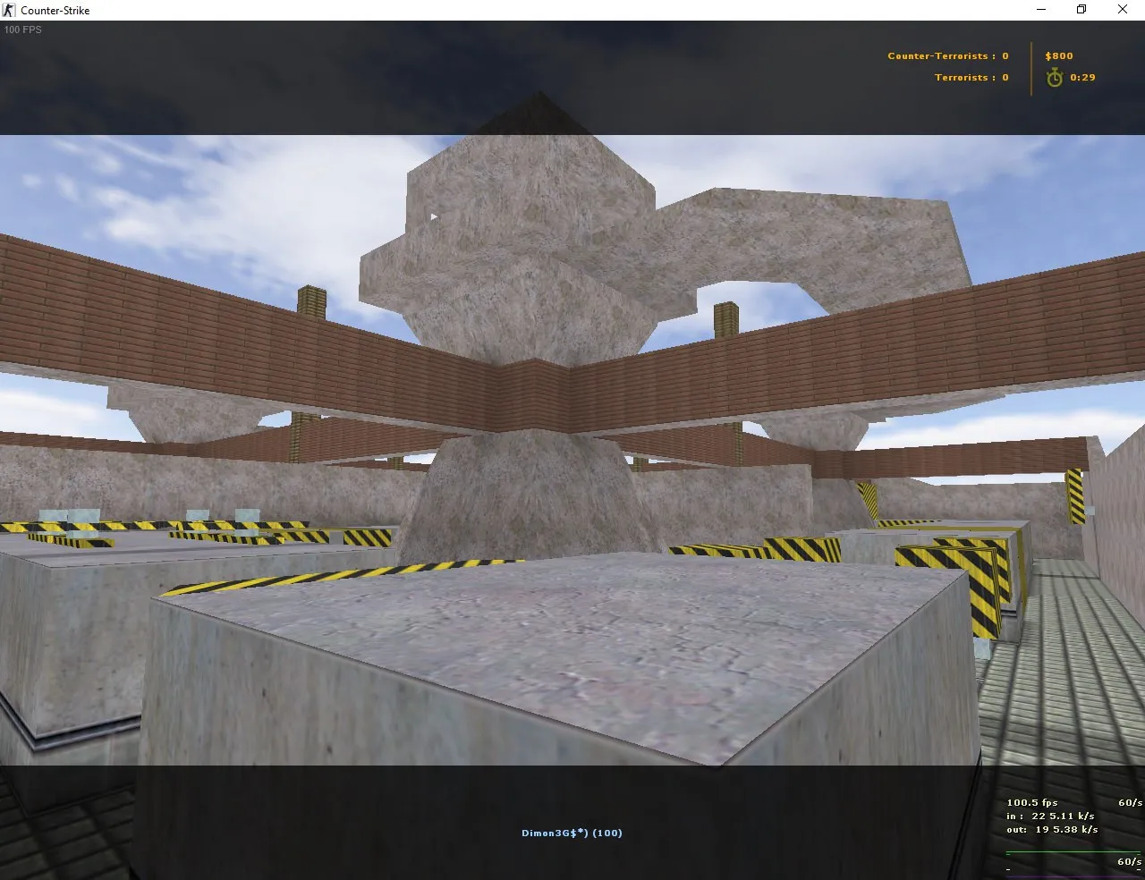Click the $800 money indicator
The width and height of the screenshot is (1145, 880).
[x=1059, y=55]
